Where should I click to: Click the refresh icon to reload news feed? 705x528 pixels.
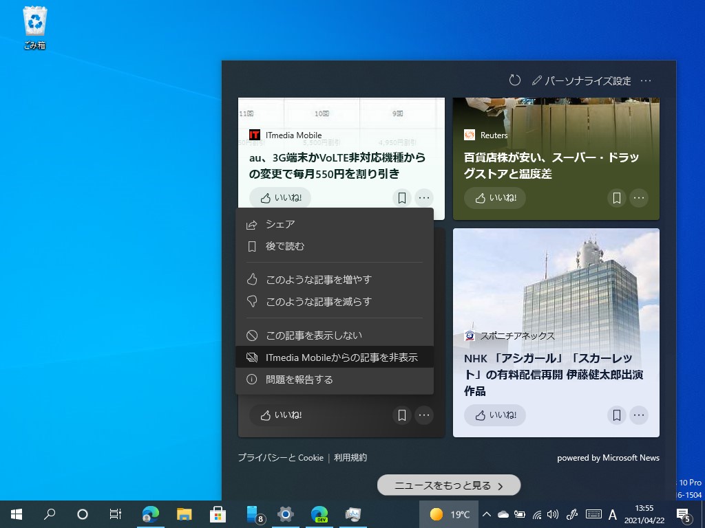pos(515,80)
